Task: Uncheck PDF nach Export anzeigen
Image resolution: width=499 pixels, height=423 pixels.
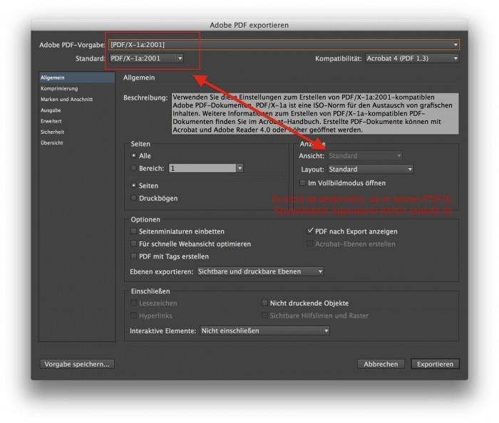Action: click(x=310, y=231)
